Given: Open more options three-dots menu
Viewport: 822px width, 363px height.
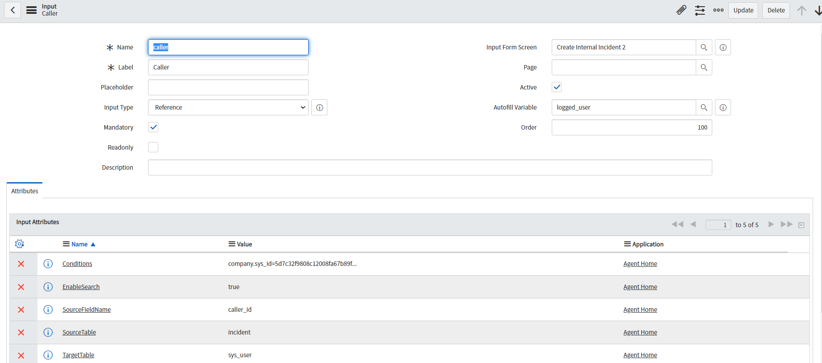Looking at the screenshot, I should tap(719, 10).
